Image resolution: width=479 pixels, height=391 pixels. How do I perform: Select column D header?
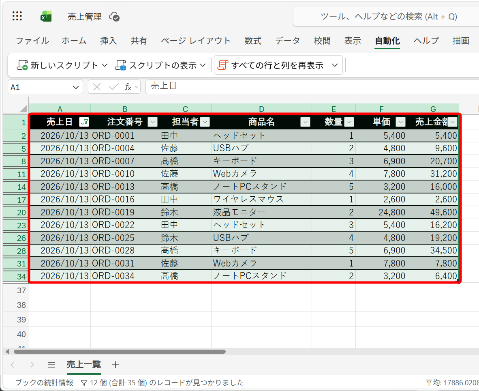click(261, 109)
